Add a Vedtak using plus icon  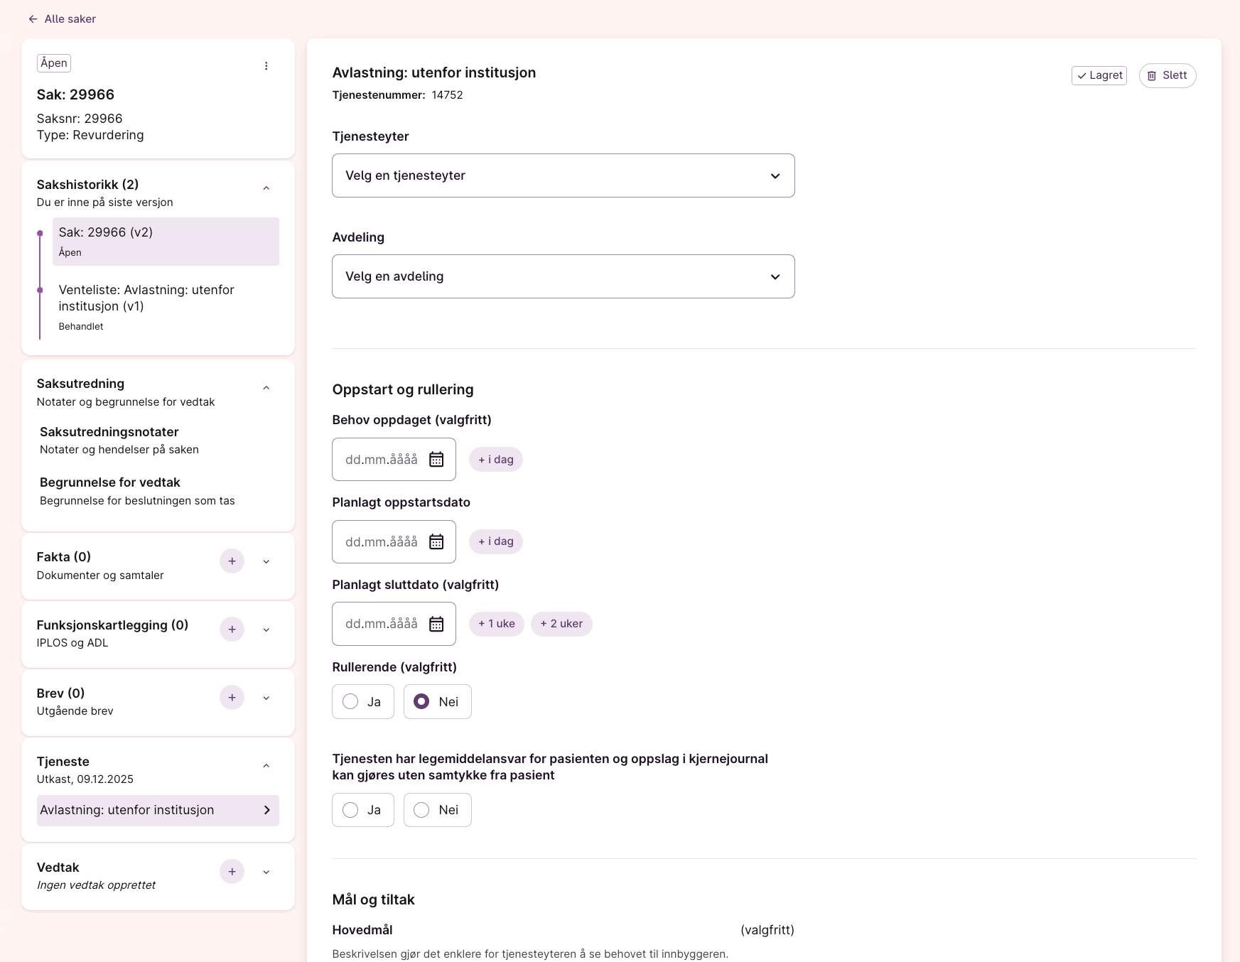(x=232, y=872)
